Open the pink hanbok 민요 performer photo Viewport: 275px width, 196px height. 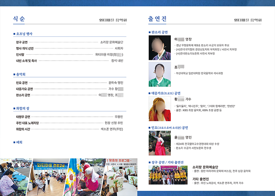coord(159,143)
